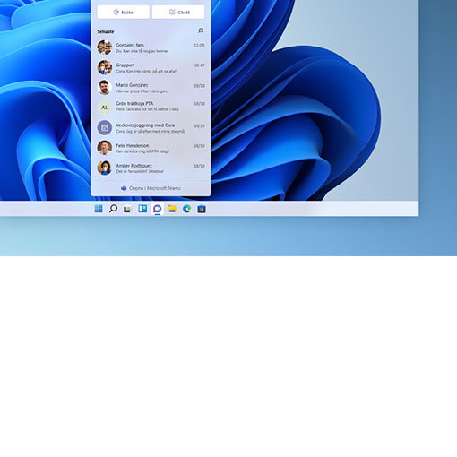Start a new chat with Chatt button
Viewport: 457px width, 457px height.
[178, 13]
